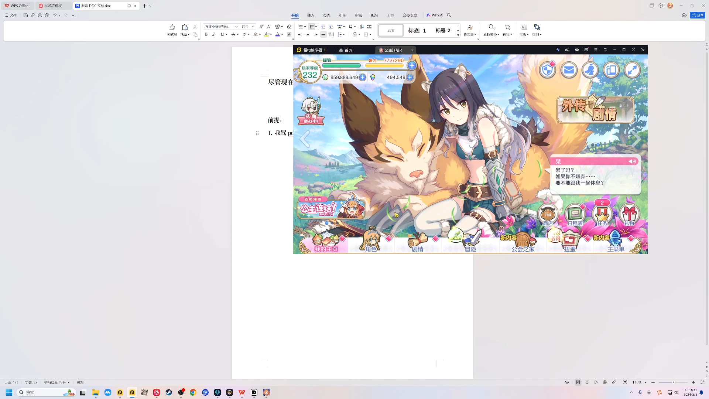The height and width of the screenshot is (399, 709).
Task: Click the eraser Clear Formatting icon
Action: pos(289,27)
